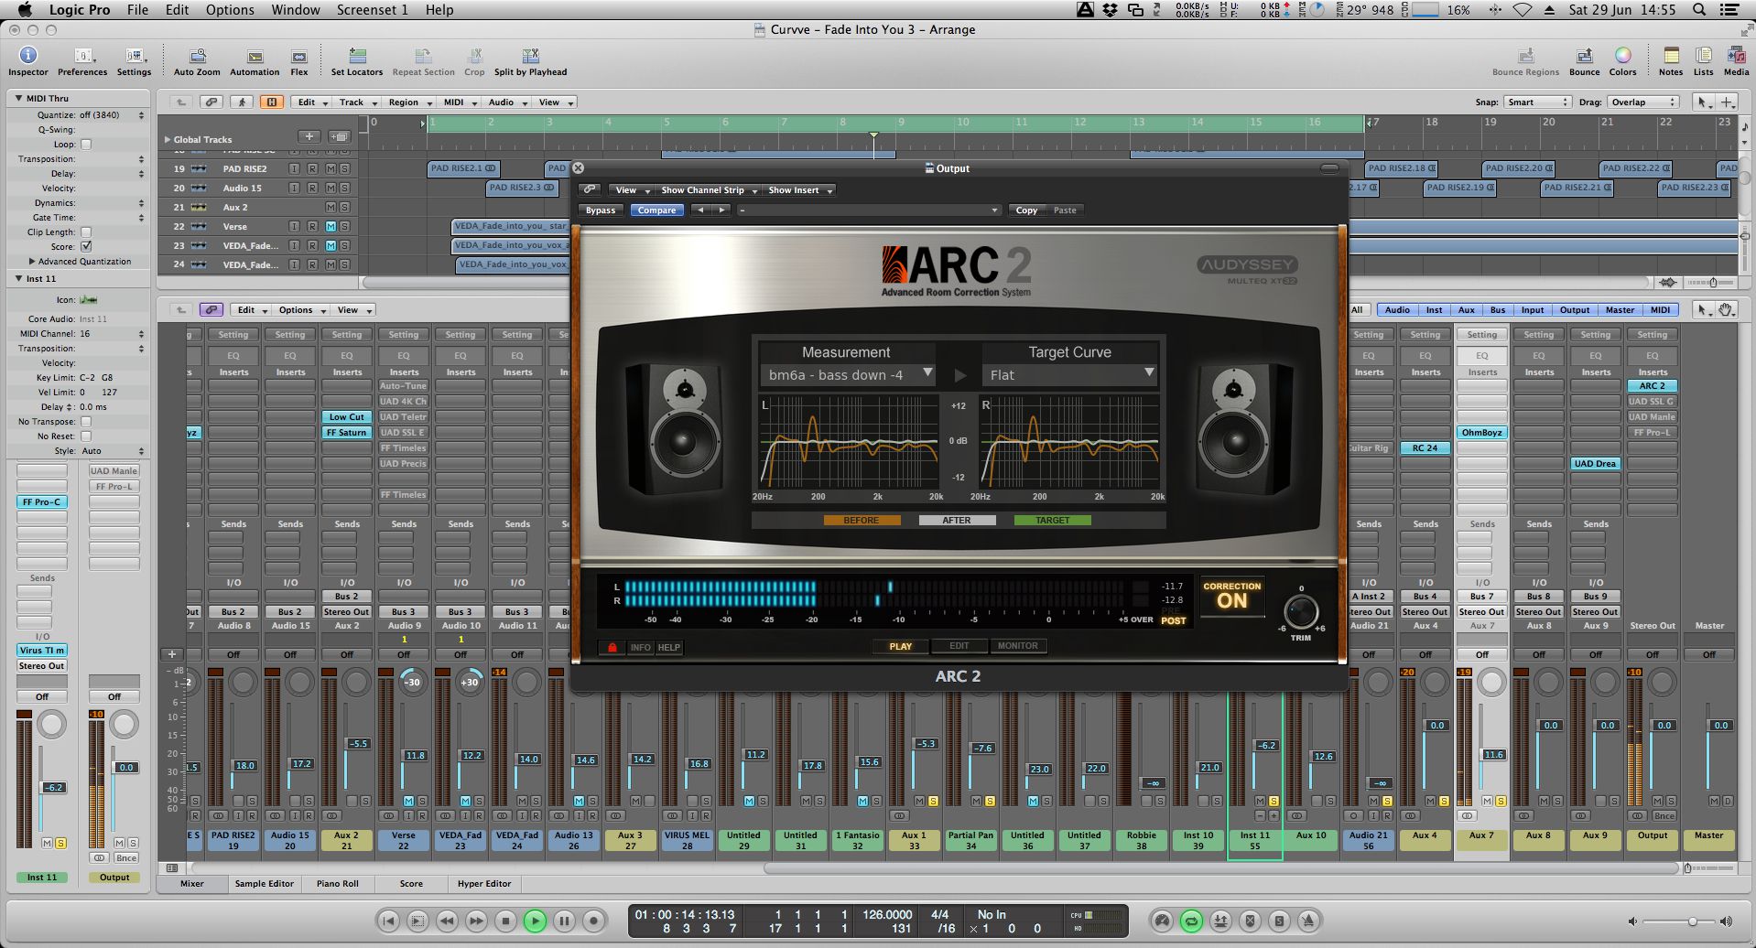The width and height of the screenshot is (1756, 948).
Task: Click the transport Pause button
Action: (564, 921)
